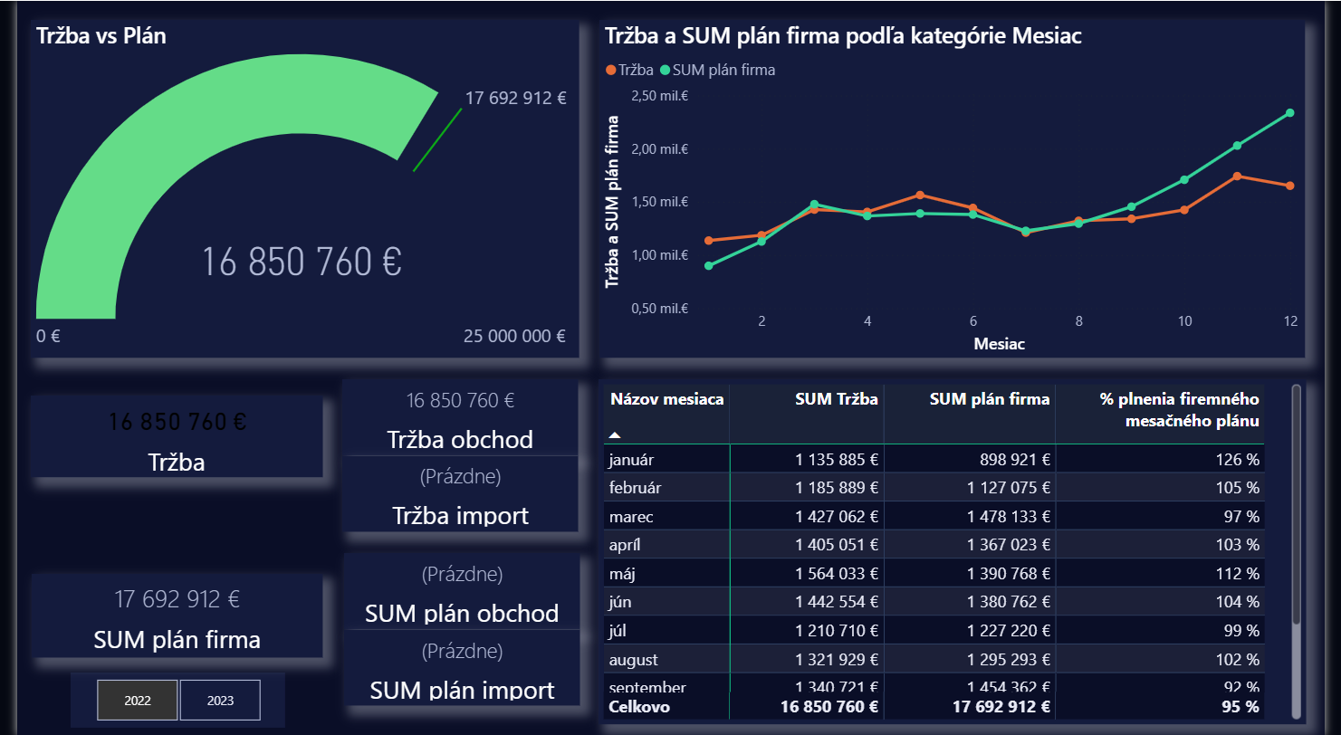
Task: Click the gauge target value 17 692 912 €
Action: pos(516,98)
